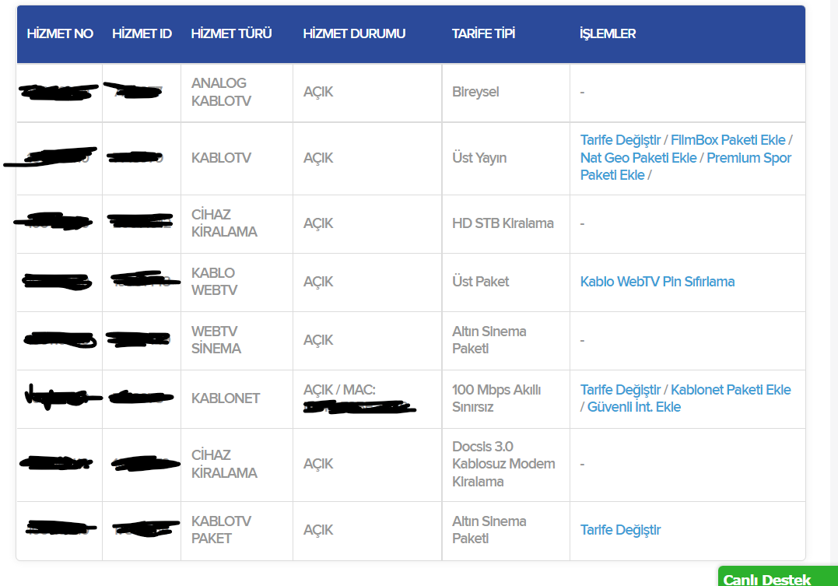The width and height of the screenshot is (838, 586).
Task: Click Tarife Değiştir in the KABLOTV PAKET row
Action: point(620,530)
